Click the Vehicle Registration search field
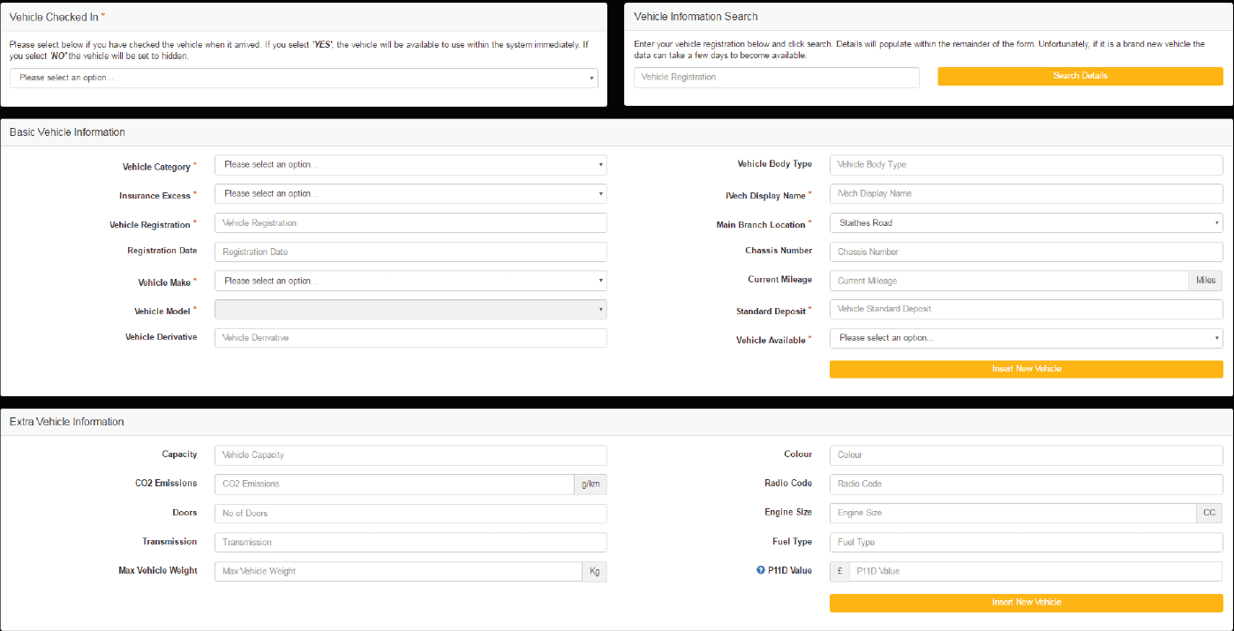The width and height of the screenshot is (1234, 631). [x=776, y=78]
